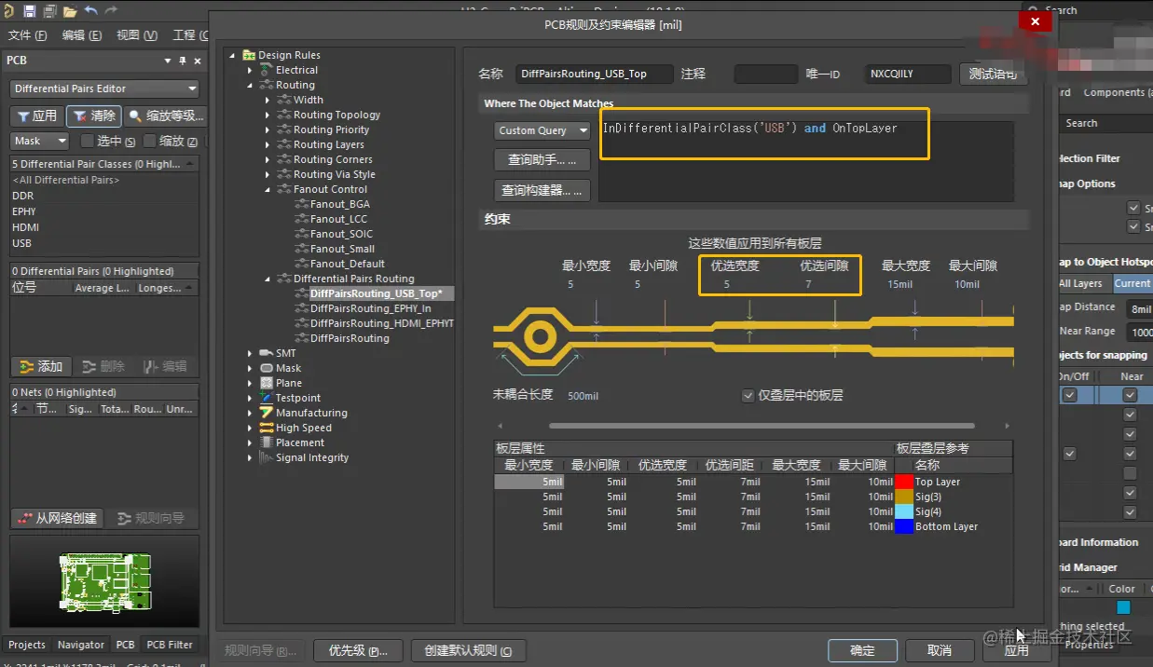1153x667 pixels.
Task: Click the 优先级 (P) priorities button
Action: pyautogui.click(x=358, y=650)
